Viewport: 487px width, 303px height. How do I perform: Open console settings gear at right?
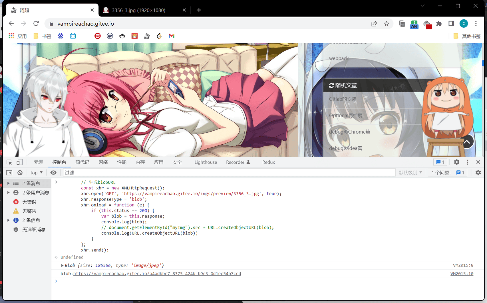point(478,173)
